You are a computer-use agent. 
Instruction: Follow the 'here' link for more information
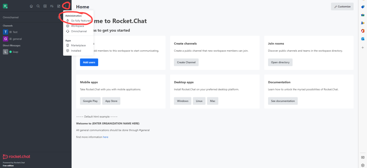105,137
